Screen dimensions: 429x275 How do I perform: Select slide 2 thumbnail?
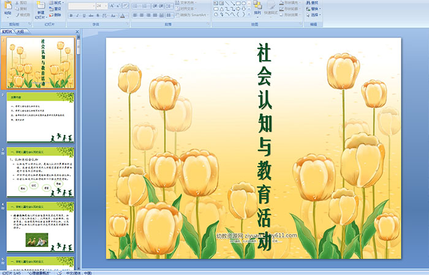click(x=40, y=117)
